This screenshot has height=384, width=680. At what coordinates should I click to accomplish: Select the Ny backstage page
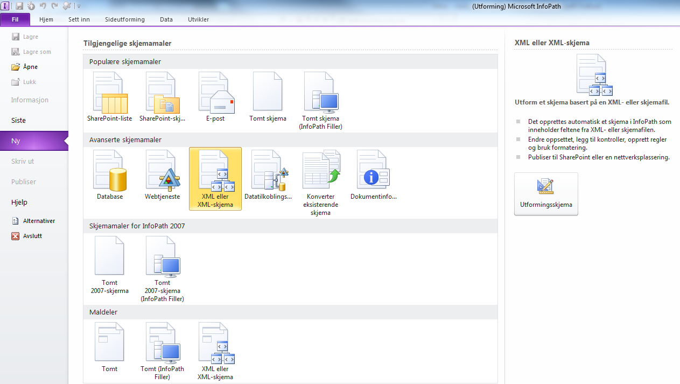pyautogui.click(x=34, y=141)
